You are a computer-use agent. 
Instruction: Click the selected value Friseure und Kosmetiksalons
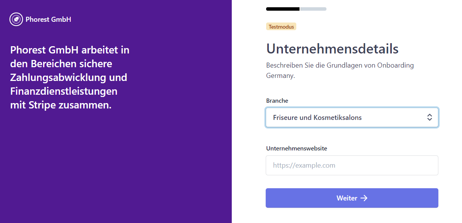coord(317,118)
